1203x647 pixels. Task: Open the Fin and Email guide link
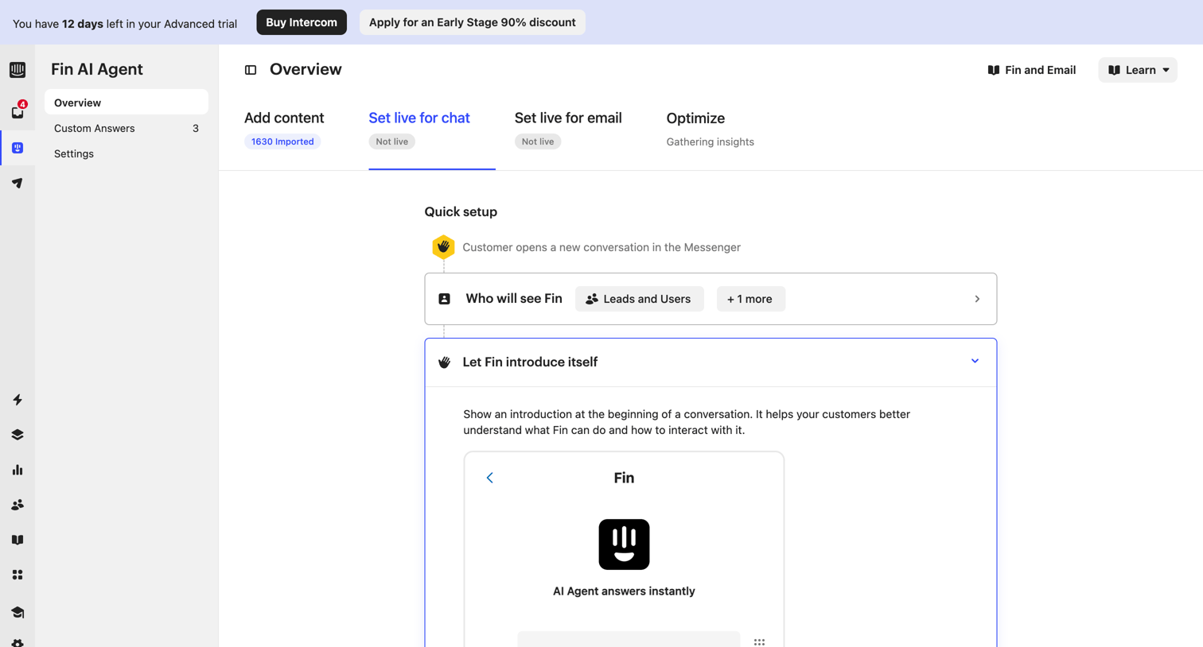pyautogui.click(x=1032, y=70)
